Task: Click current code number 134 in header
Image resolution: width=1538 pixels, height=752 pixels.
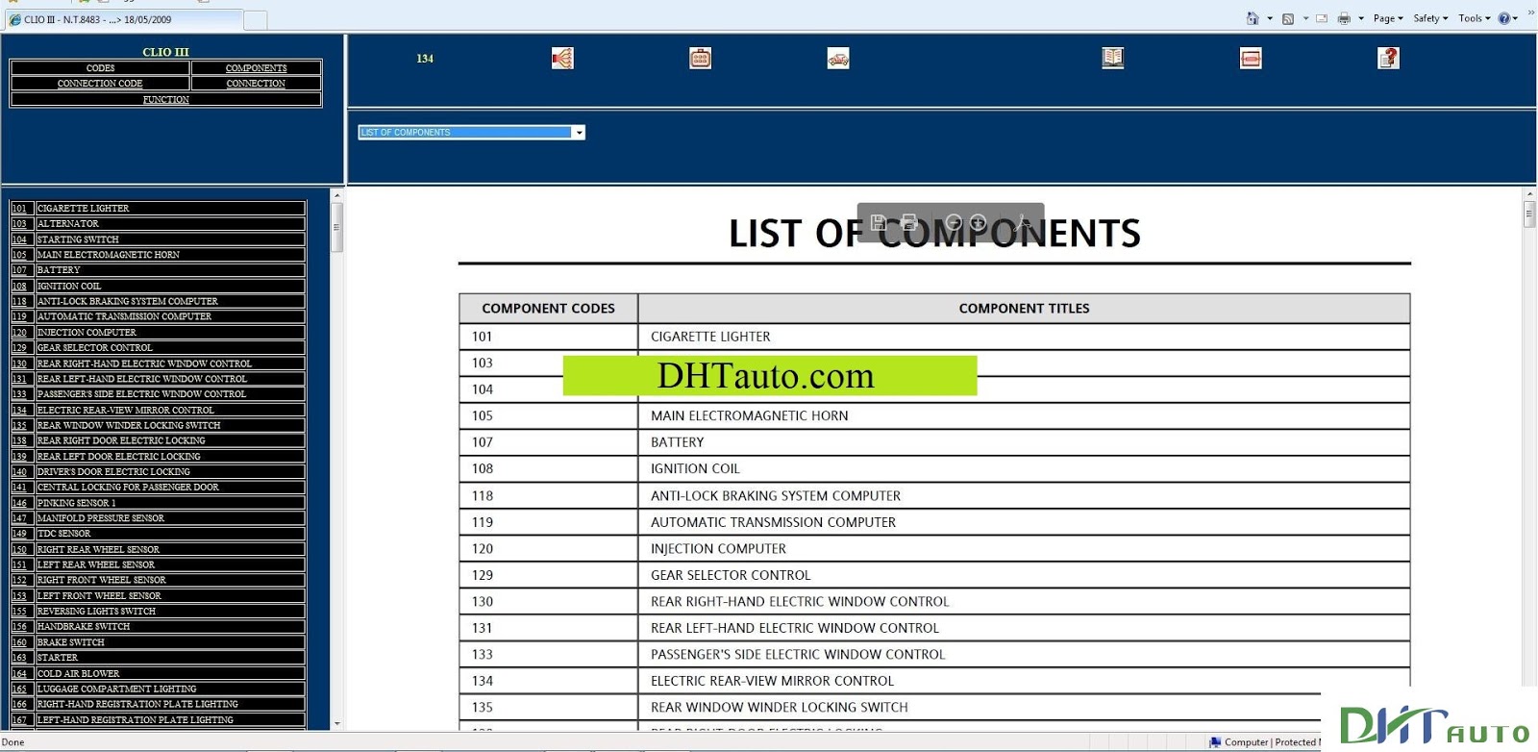Action: 425,59
